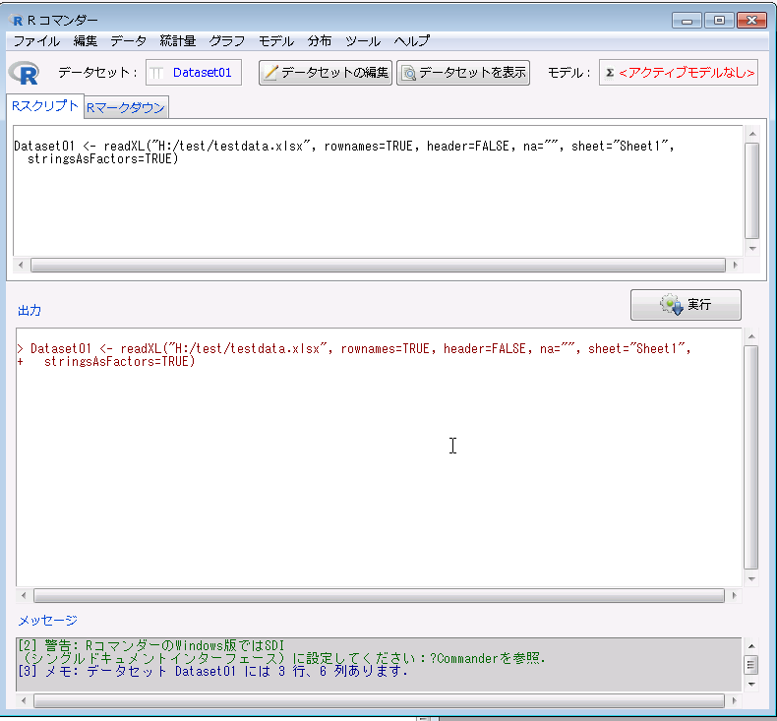Click inside the R script editor text

tap(378, 191)
